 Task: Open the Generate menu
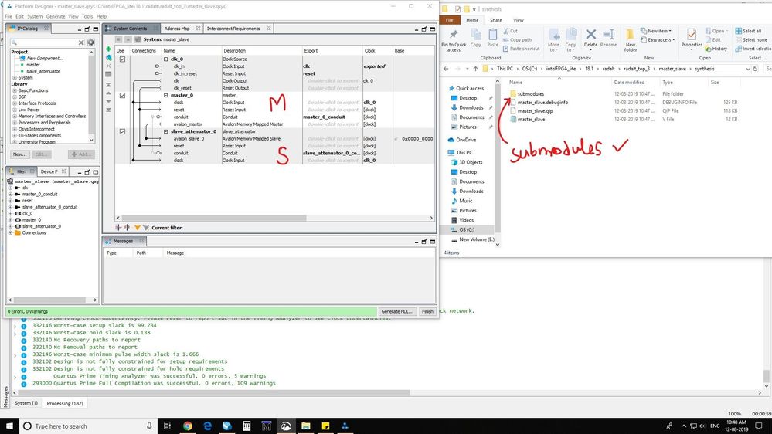point(56,16)
